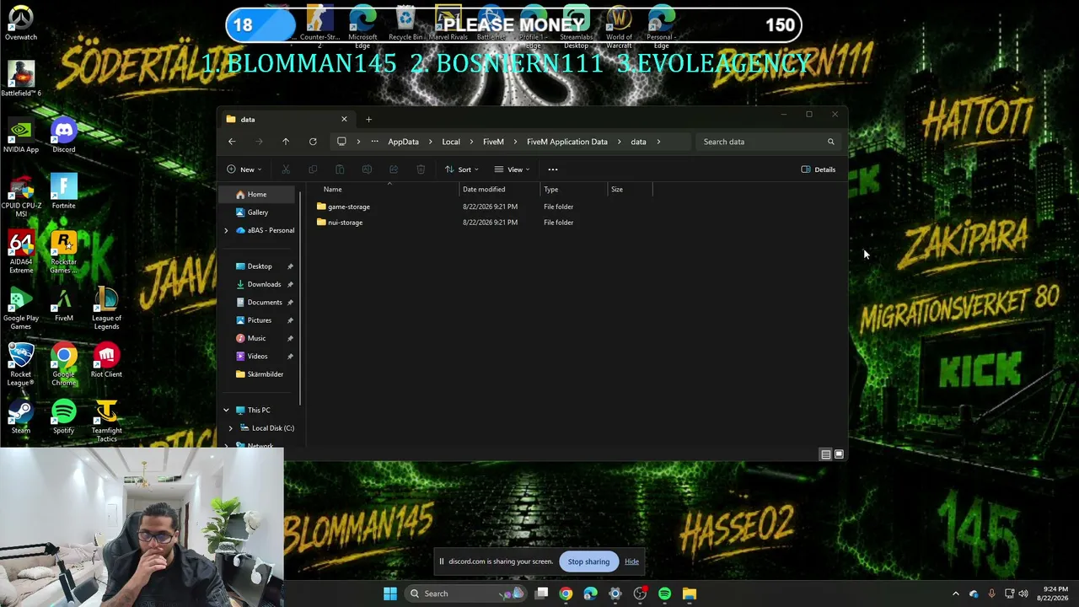Launch Teamfight Tactics desktop shortcut
Screen dimensions: 1079x607
tap(106, 421)
